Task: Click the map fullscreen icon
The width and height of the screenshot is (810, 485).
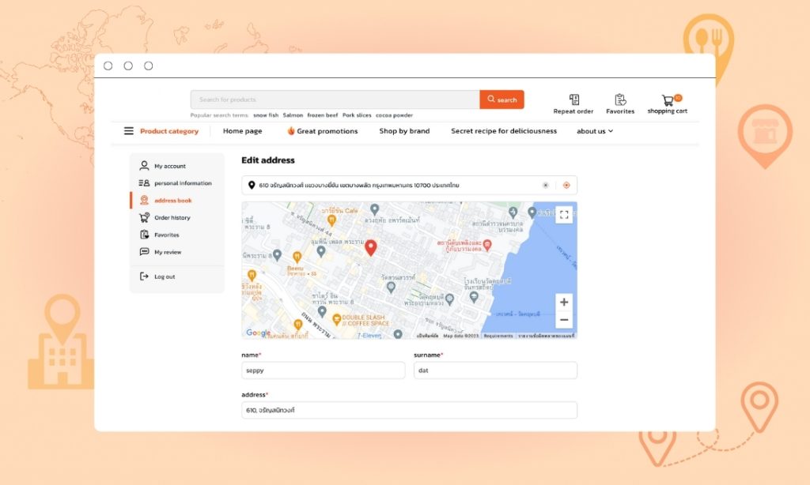Action: pyautogui.click(x=563, y=214)
